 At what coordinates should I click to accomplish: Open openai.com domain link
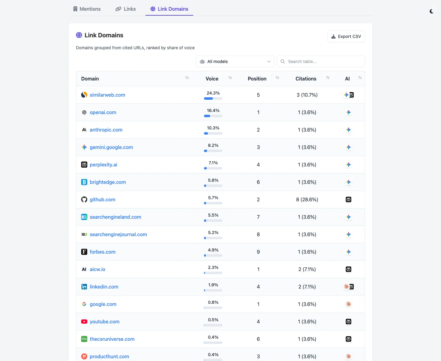(x=103, y=112)
